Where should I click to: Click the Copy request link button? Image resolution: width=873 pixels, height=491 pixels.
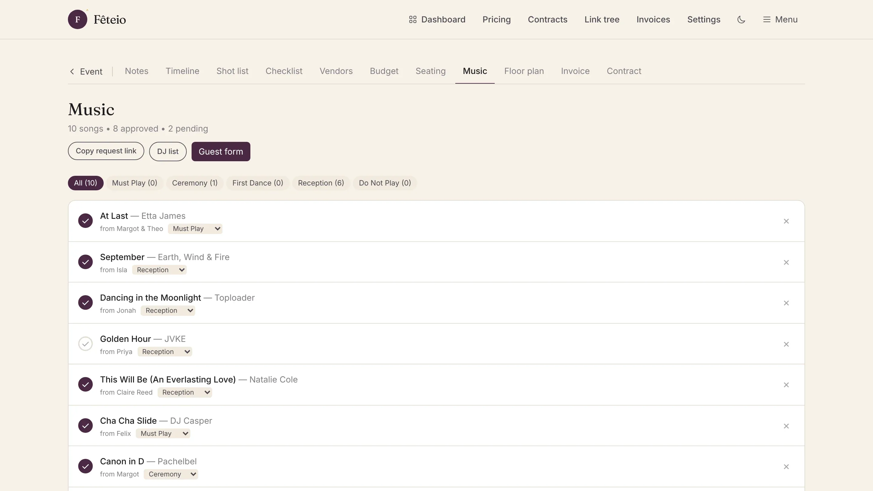[x=106, y=151]
